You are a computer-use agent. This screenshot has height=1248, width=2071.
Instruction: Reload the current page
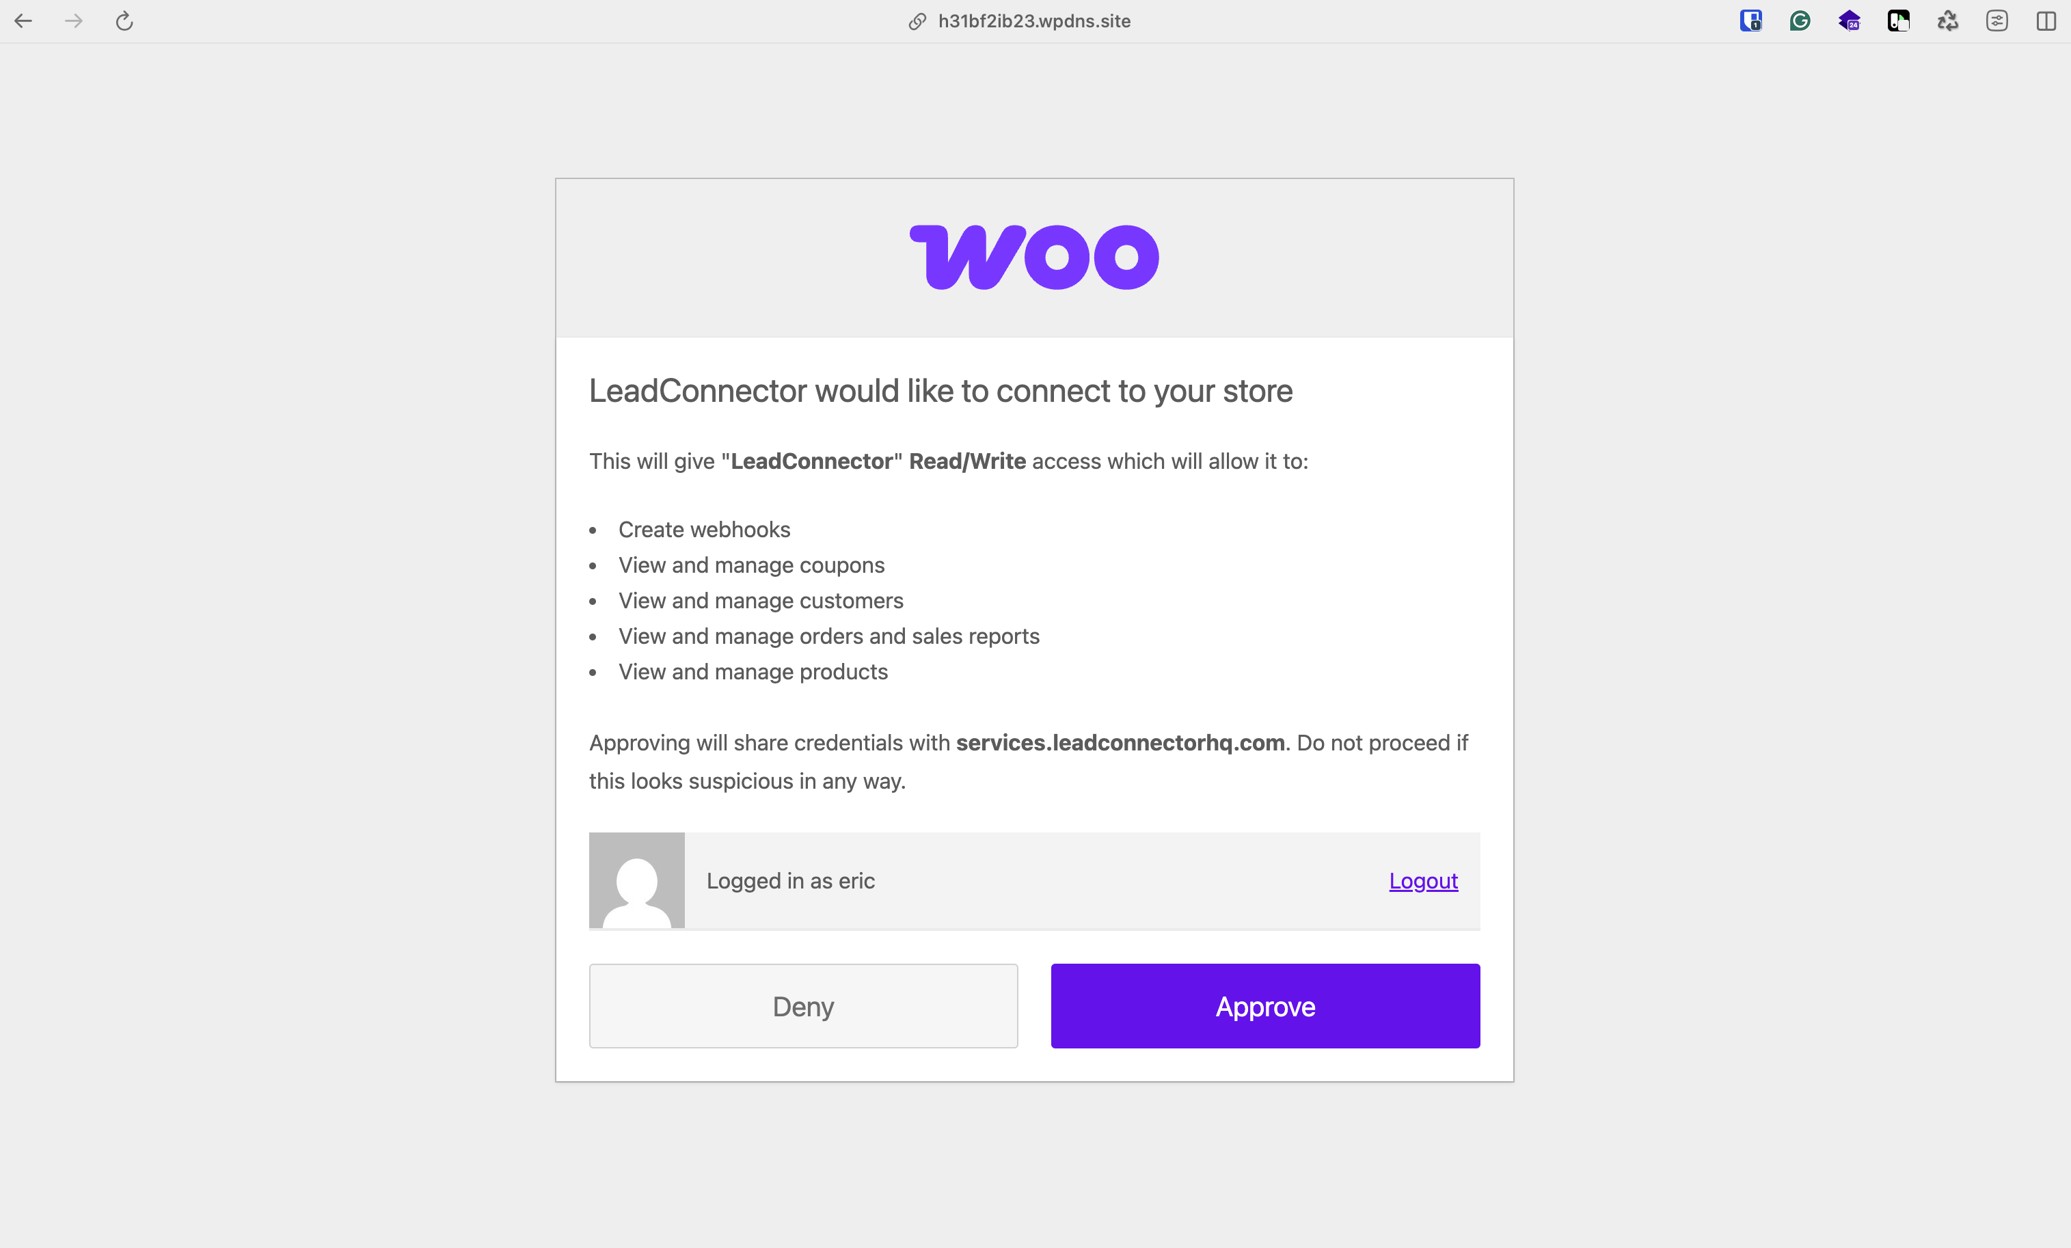[124, 21]
